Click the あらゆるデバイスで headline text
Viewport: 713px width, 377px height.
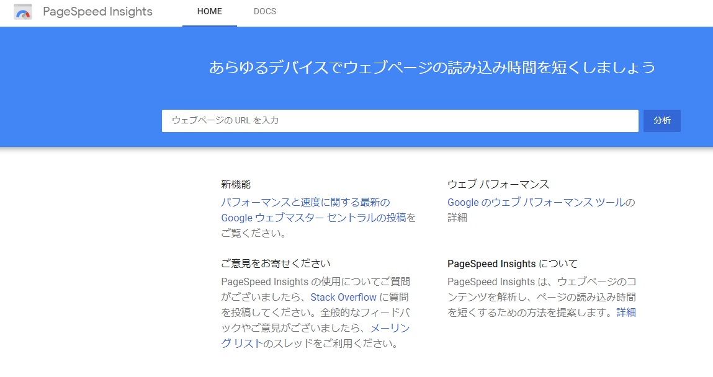432,67
